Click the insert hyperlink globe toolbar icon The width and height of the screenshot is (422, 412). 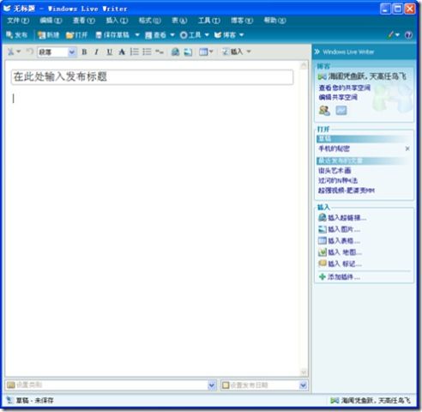(175, 51)
